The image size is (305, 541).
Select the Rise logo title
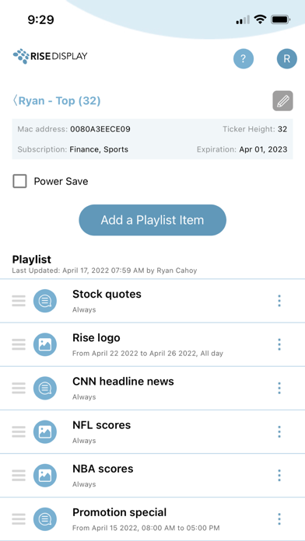(96, 338)
